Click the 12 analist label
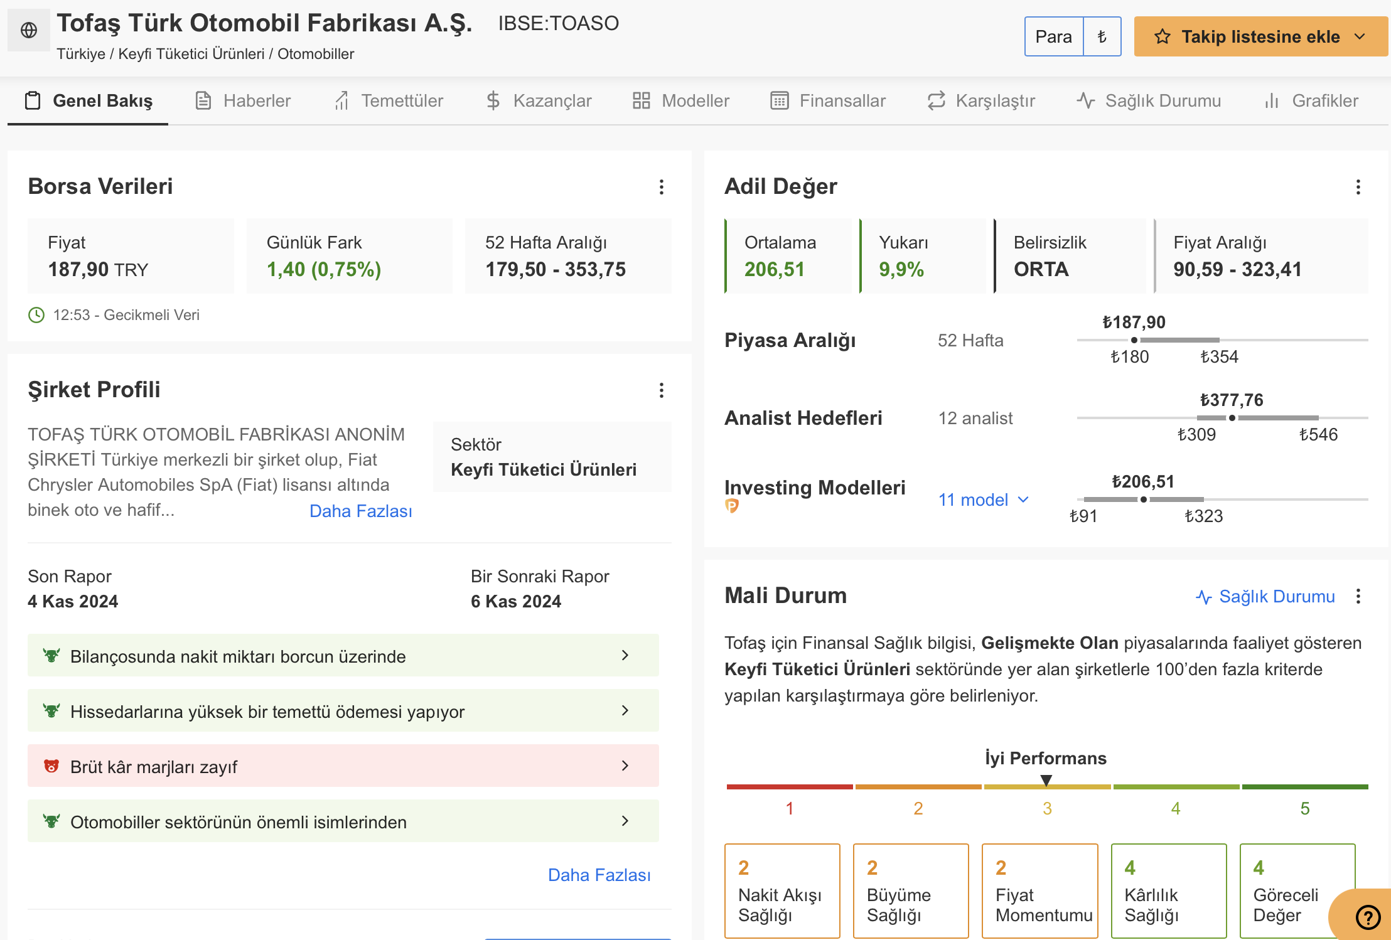Screen dimensions: 1391x940 coord(975,418)
